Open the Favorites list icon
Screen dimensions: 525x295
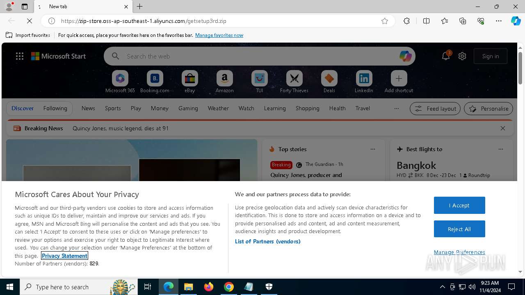pyautogui.click(x=445, y=21)
